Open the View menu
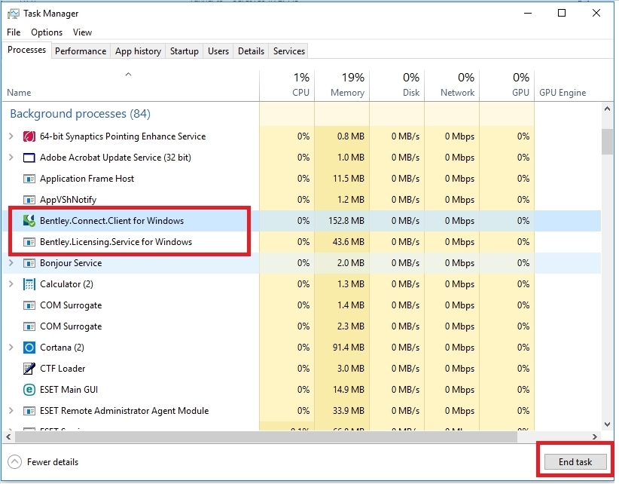Viewport: 619px width, 484px height. tap(82, 32)
